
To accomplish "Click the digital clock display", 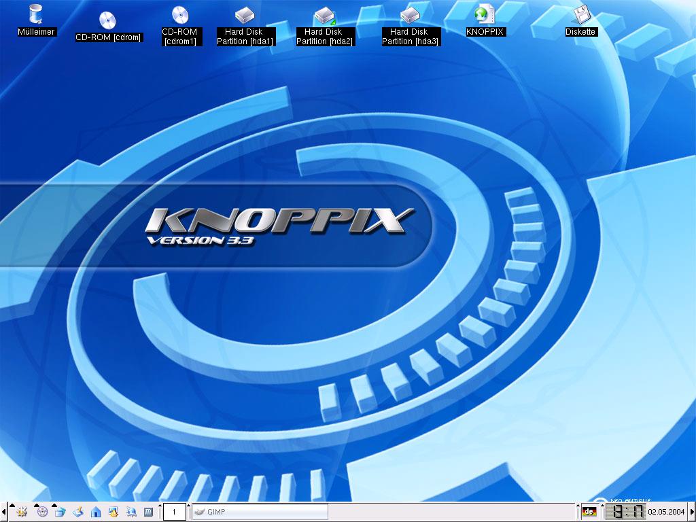I will tap(625, 512).
